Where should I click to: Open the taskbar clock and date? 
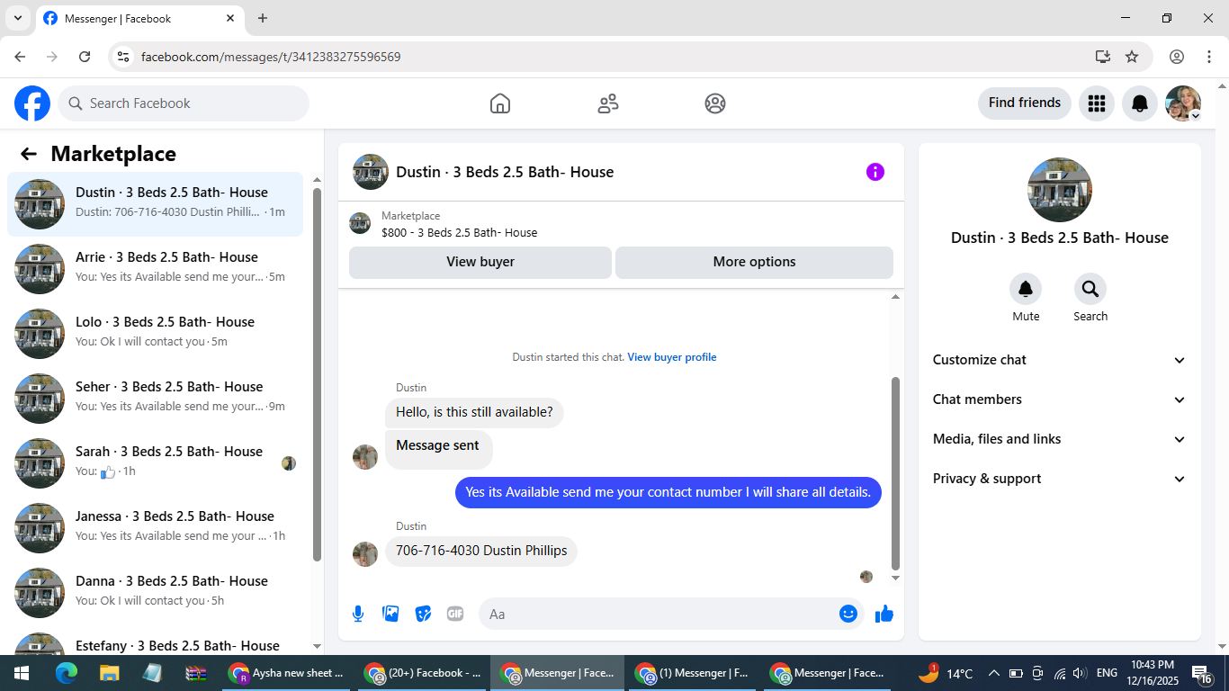pyautogui.click(x=1152, y=673)
